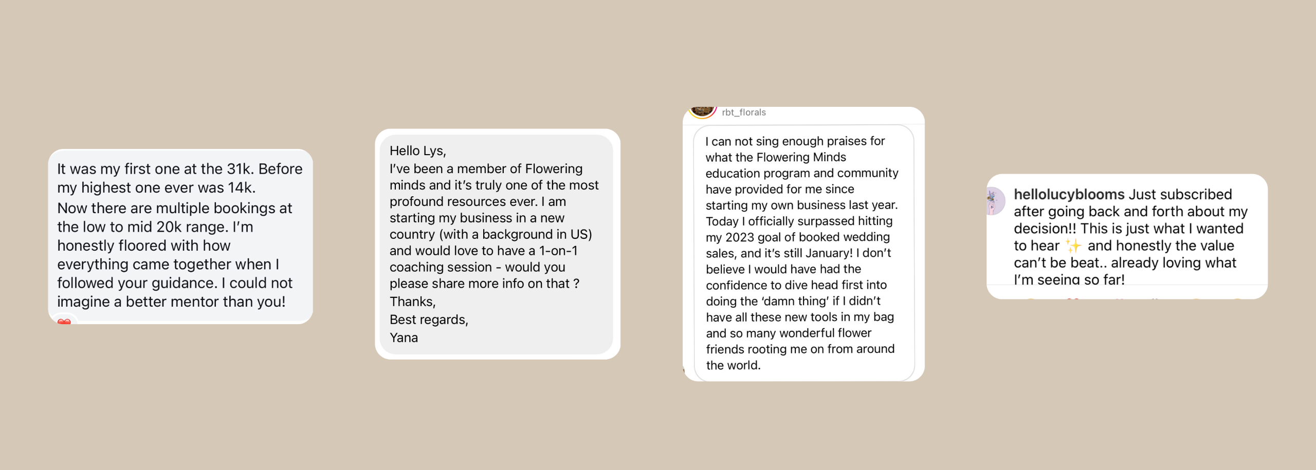Viewport: 1316px width, 470px height.
Task: Click the 'Best regards,' line
Action: click(x=429, y=319)
